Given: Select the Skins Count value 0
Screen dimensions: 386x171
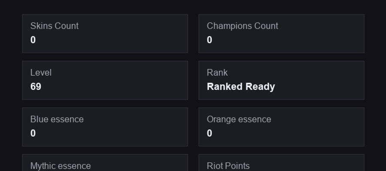Looking at the screenshot, I should [33, 40].
